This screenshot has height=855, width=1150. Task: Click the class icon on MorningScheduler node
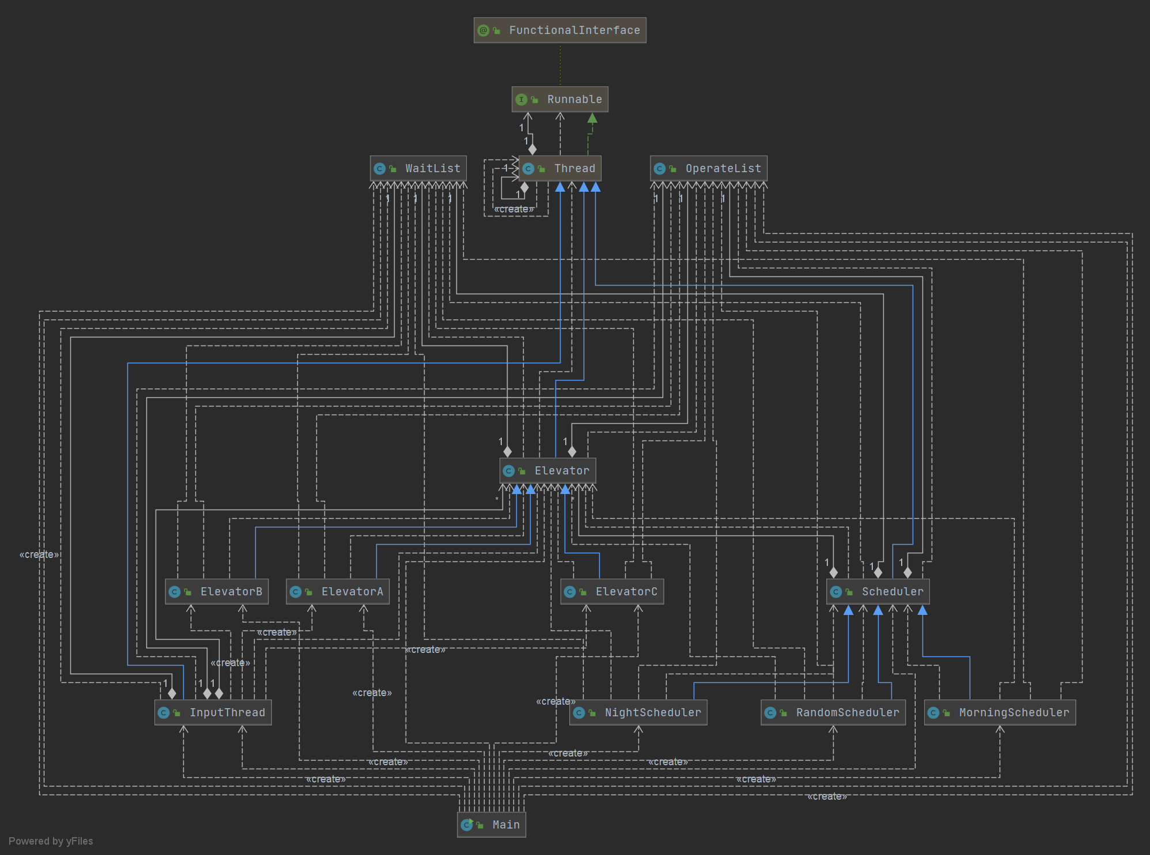point(933,713)
